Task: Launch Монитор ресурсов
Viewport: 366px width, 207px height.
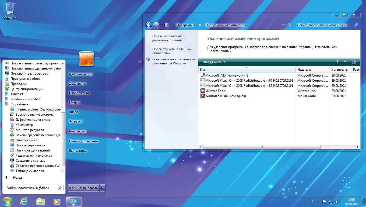Action: tap(27, 130)
